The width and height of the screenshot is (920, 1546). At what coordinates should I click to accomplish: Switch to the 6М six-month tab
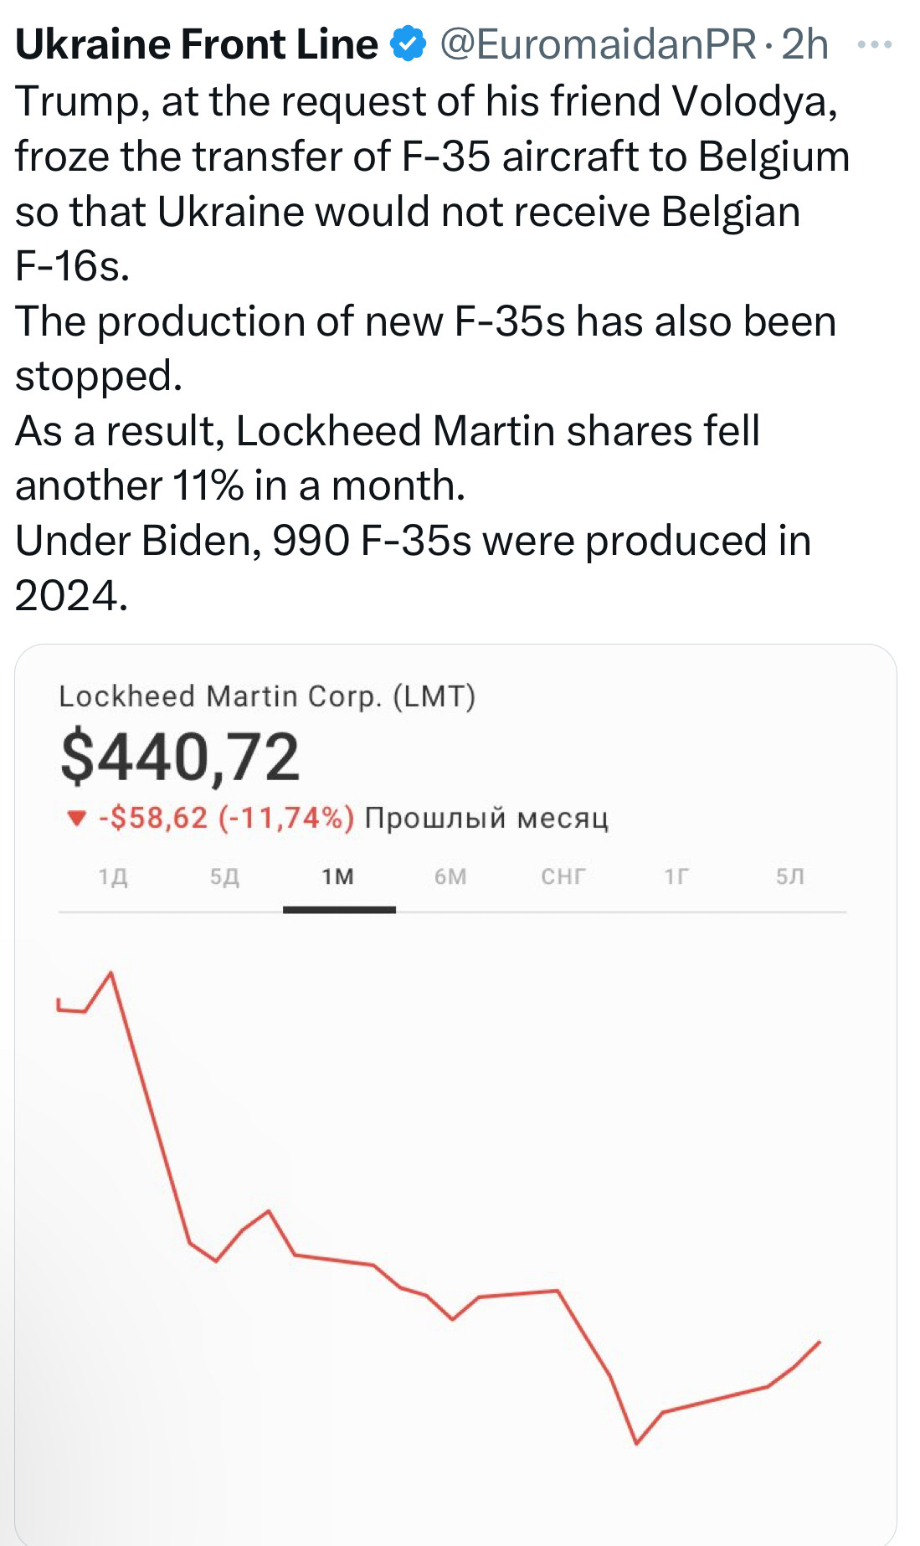click(x=450, y=876)
